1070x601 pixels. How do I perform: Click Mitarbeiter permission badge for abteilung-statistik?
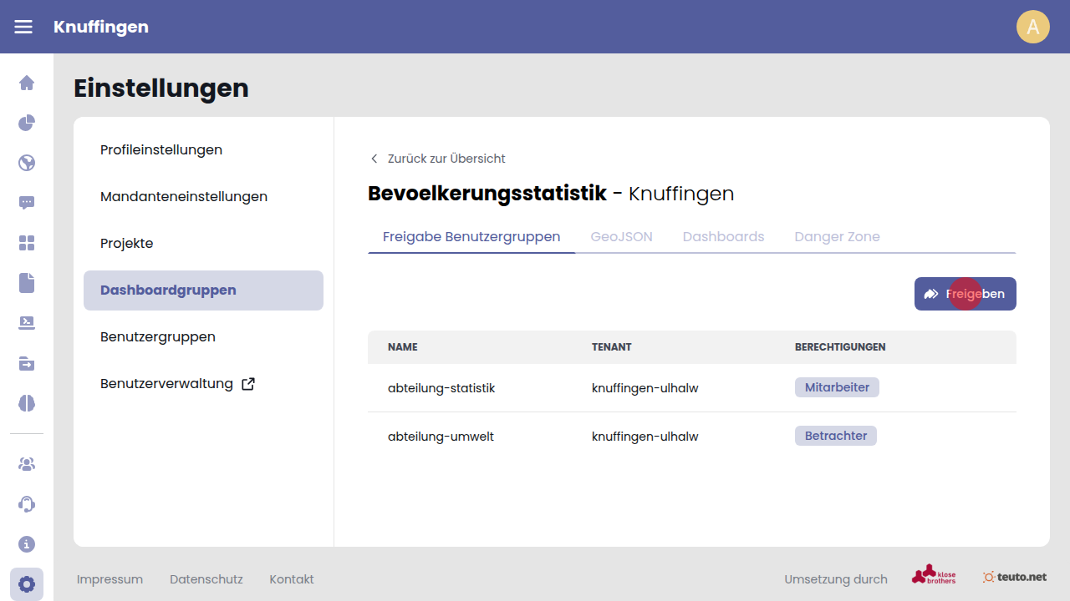tap(837, 387)
